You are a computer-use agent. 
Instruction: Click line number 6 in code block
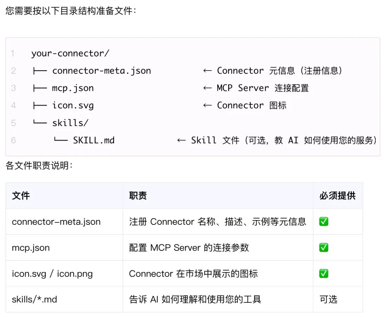(14, 140)
